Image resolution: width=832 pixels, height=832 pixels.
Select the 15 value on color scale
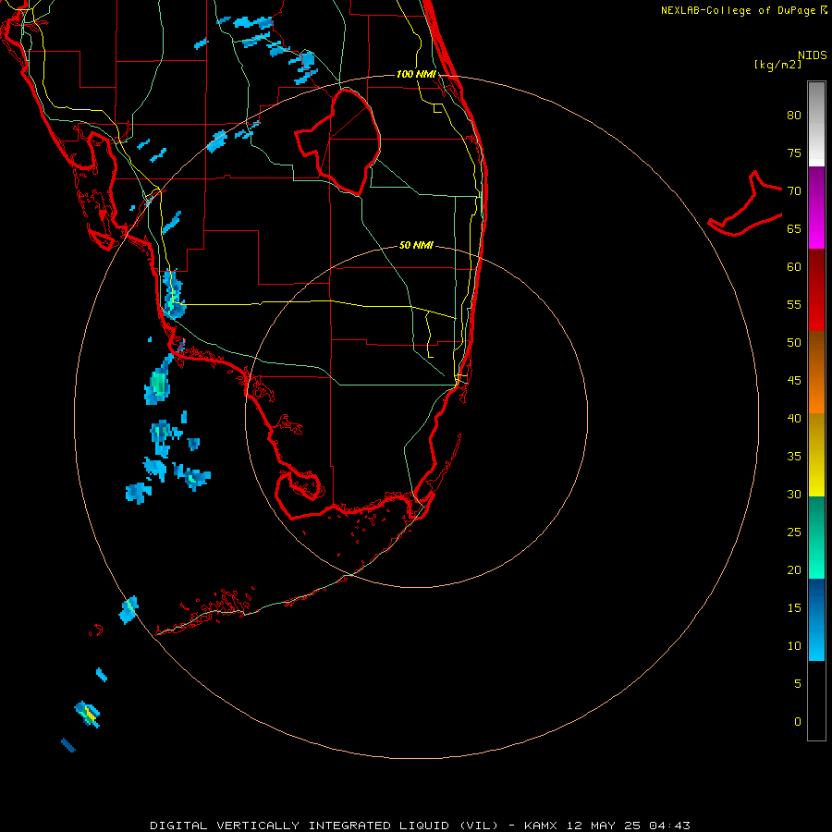(794, 608)
